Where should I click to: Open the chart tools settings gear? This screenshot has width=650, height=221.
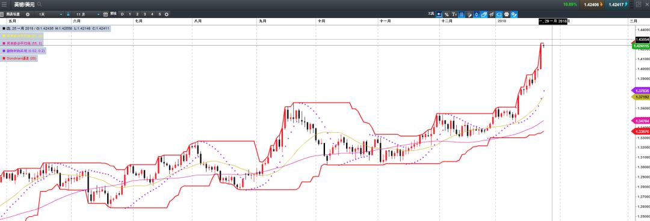coord(514,14)
